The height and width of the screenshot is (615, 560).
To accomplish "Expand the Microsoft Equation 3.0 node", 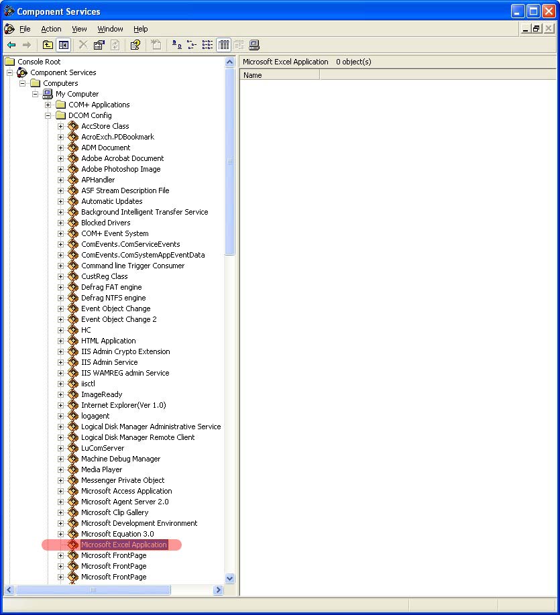I will (x=60, y=535).
